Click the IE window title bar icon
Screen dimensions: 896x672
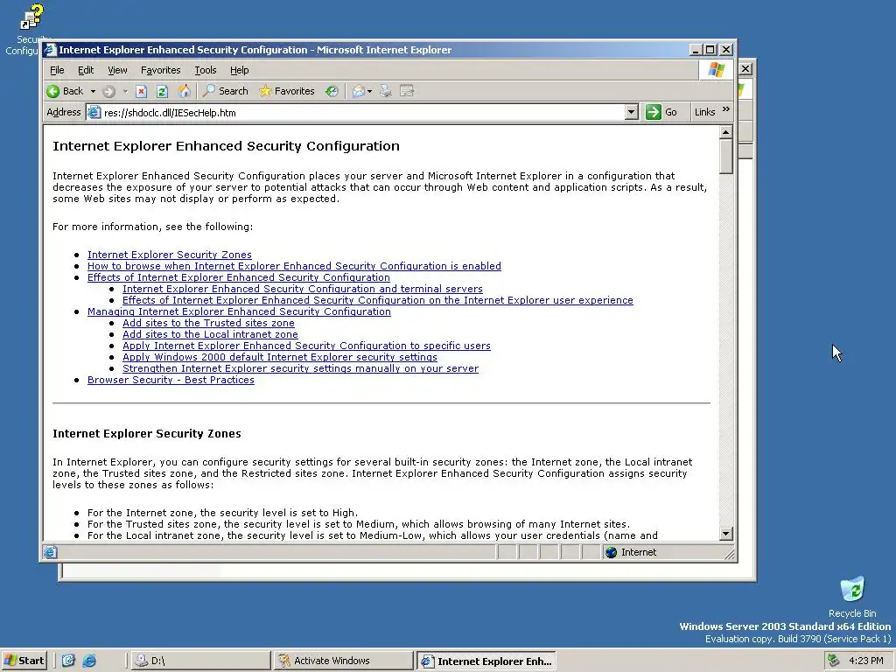(50, 50)
